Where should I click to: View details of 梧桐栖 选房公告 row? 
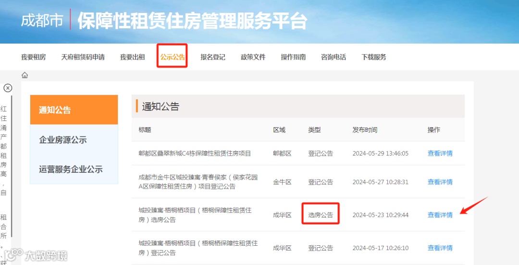(x=440, y=215)
